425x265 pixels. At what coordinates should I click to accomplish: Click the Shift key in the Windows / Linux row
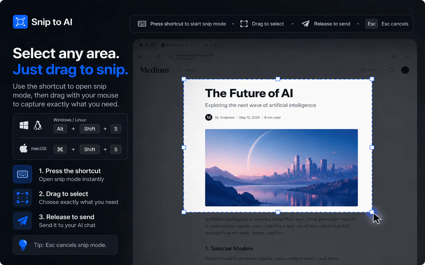point(90,129)
